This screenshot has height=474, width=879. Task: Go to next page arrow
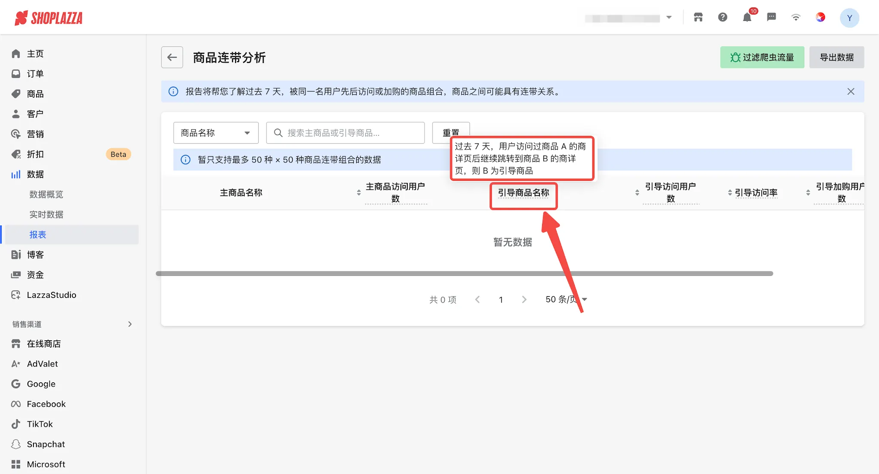[524, 300]
